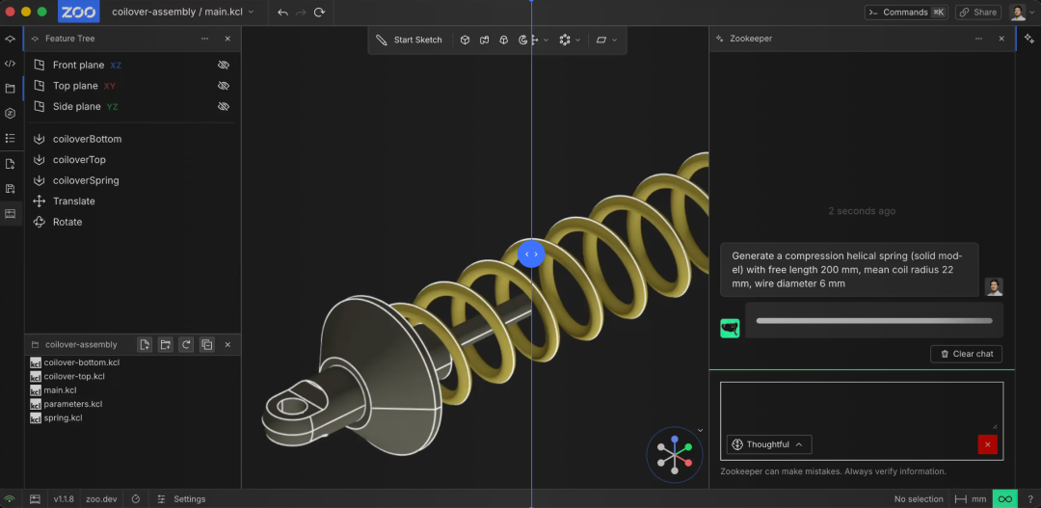Viewport: 1041px width, 508px height.
Task: Select the circular pattern tool icon
Action: pos(565,40)
